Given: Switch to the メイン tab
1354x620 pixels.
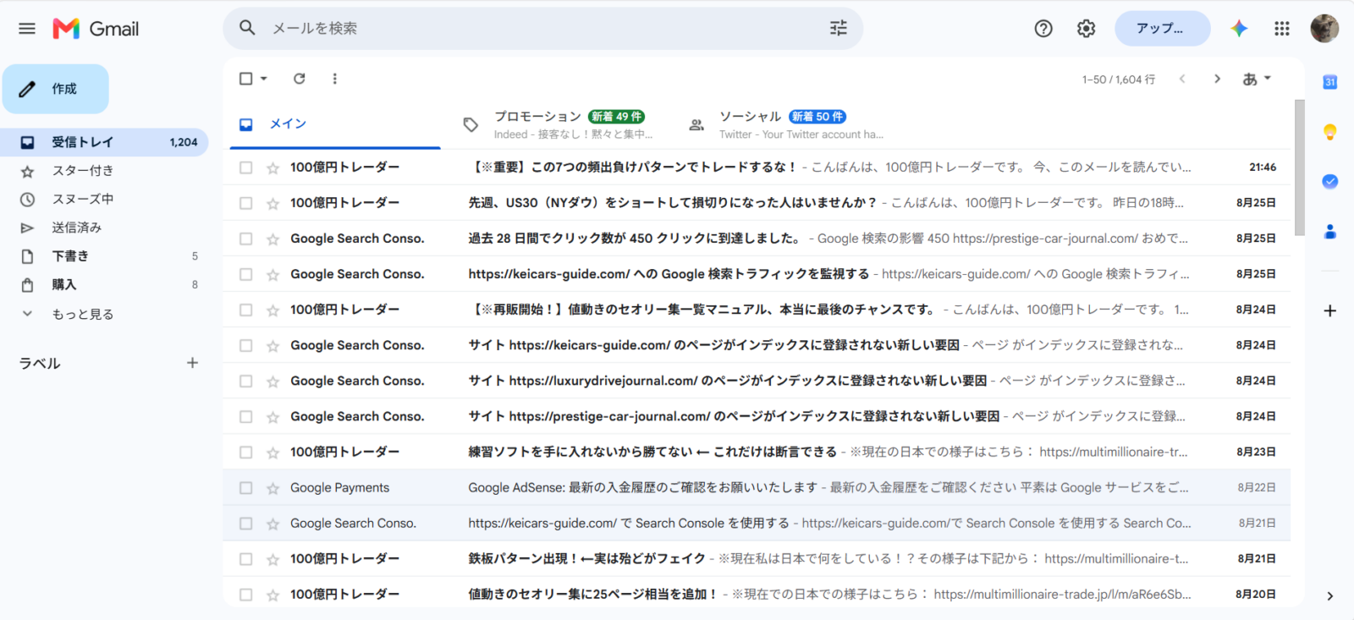Looking at the screenshot, I should 335,124.
